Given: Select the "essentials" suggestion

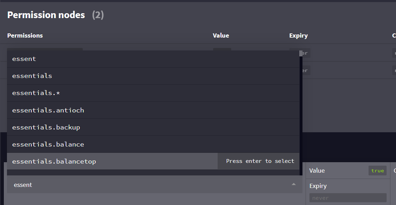Looking at the screenshot, I should tap(32, 76).
